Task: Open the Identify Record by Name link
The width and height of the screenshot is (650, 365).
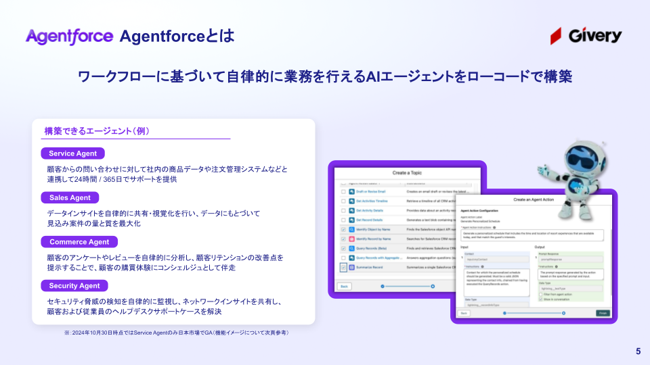Action: click(x=374, y=239)
